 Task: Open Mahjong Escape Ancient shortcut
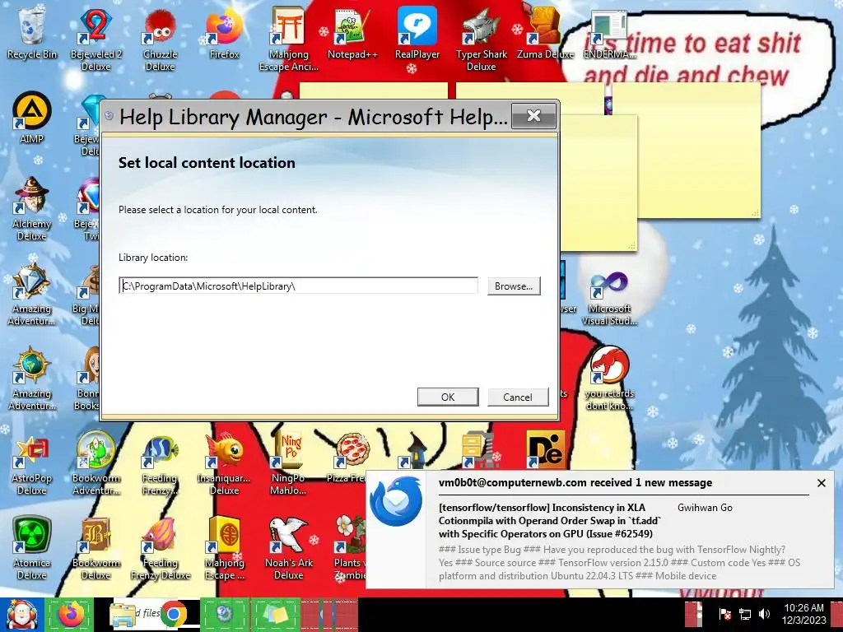[289, 39]
